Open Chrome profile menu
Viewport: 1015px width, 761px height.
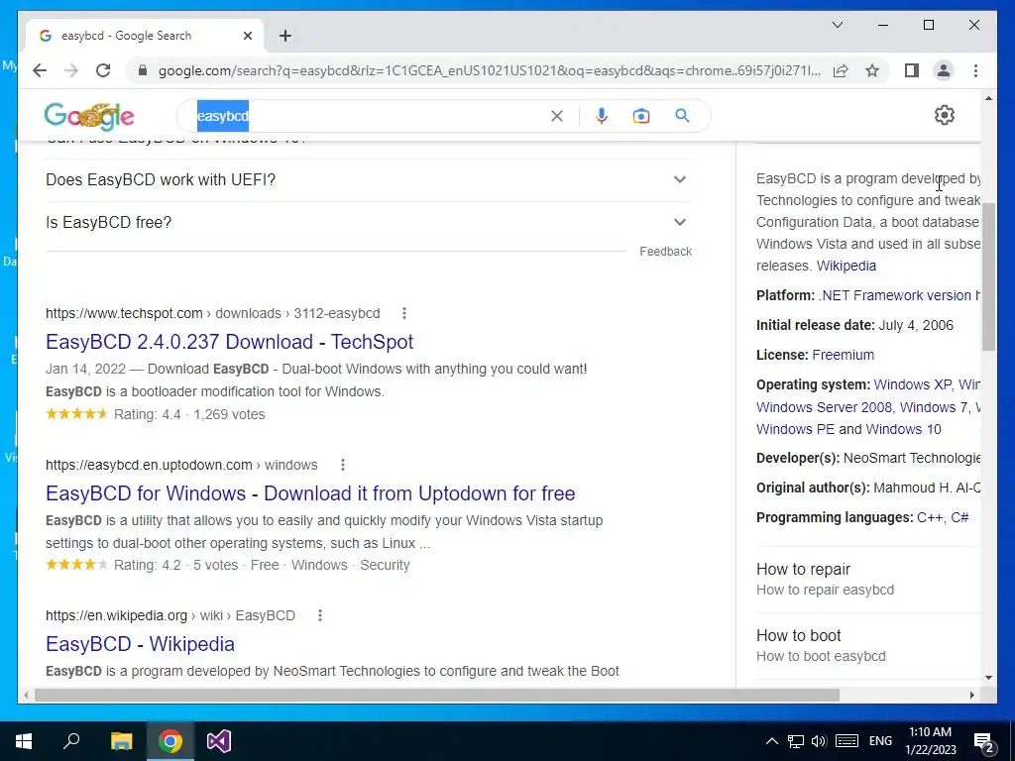[944, 70]
